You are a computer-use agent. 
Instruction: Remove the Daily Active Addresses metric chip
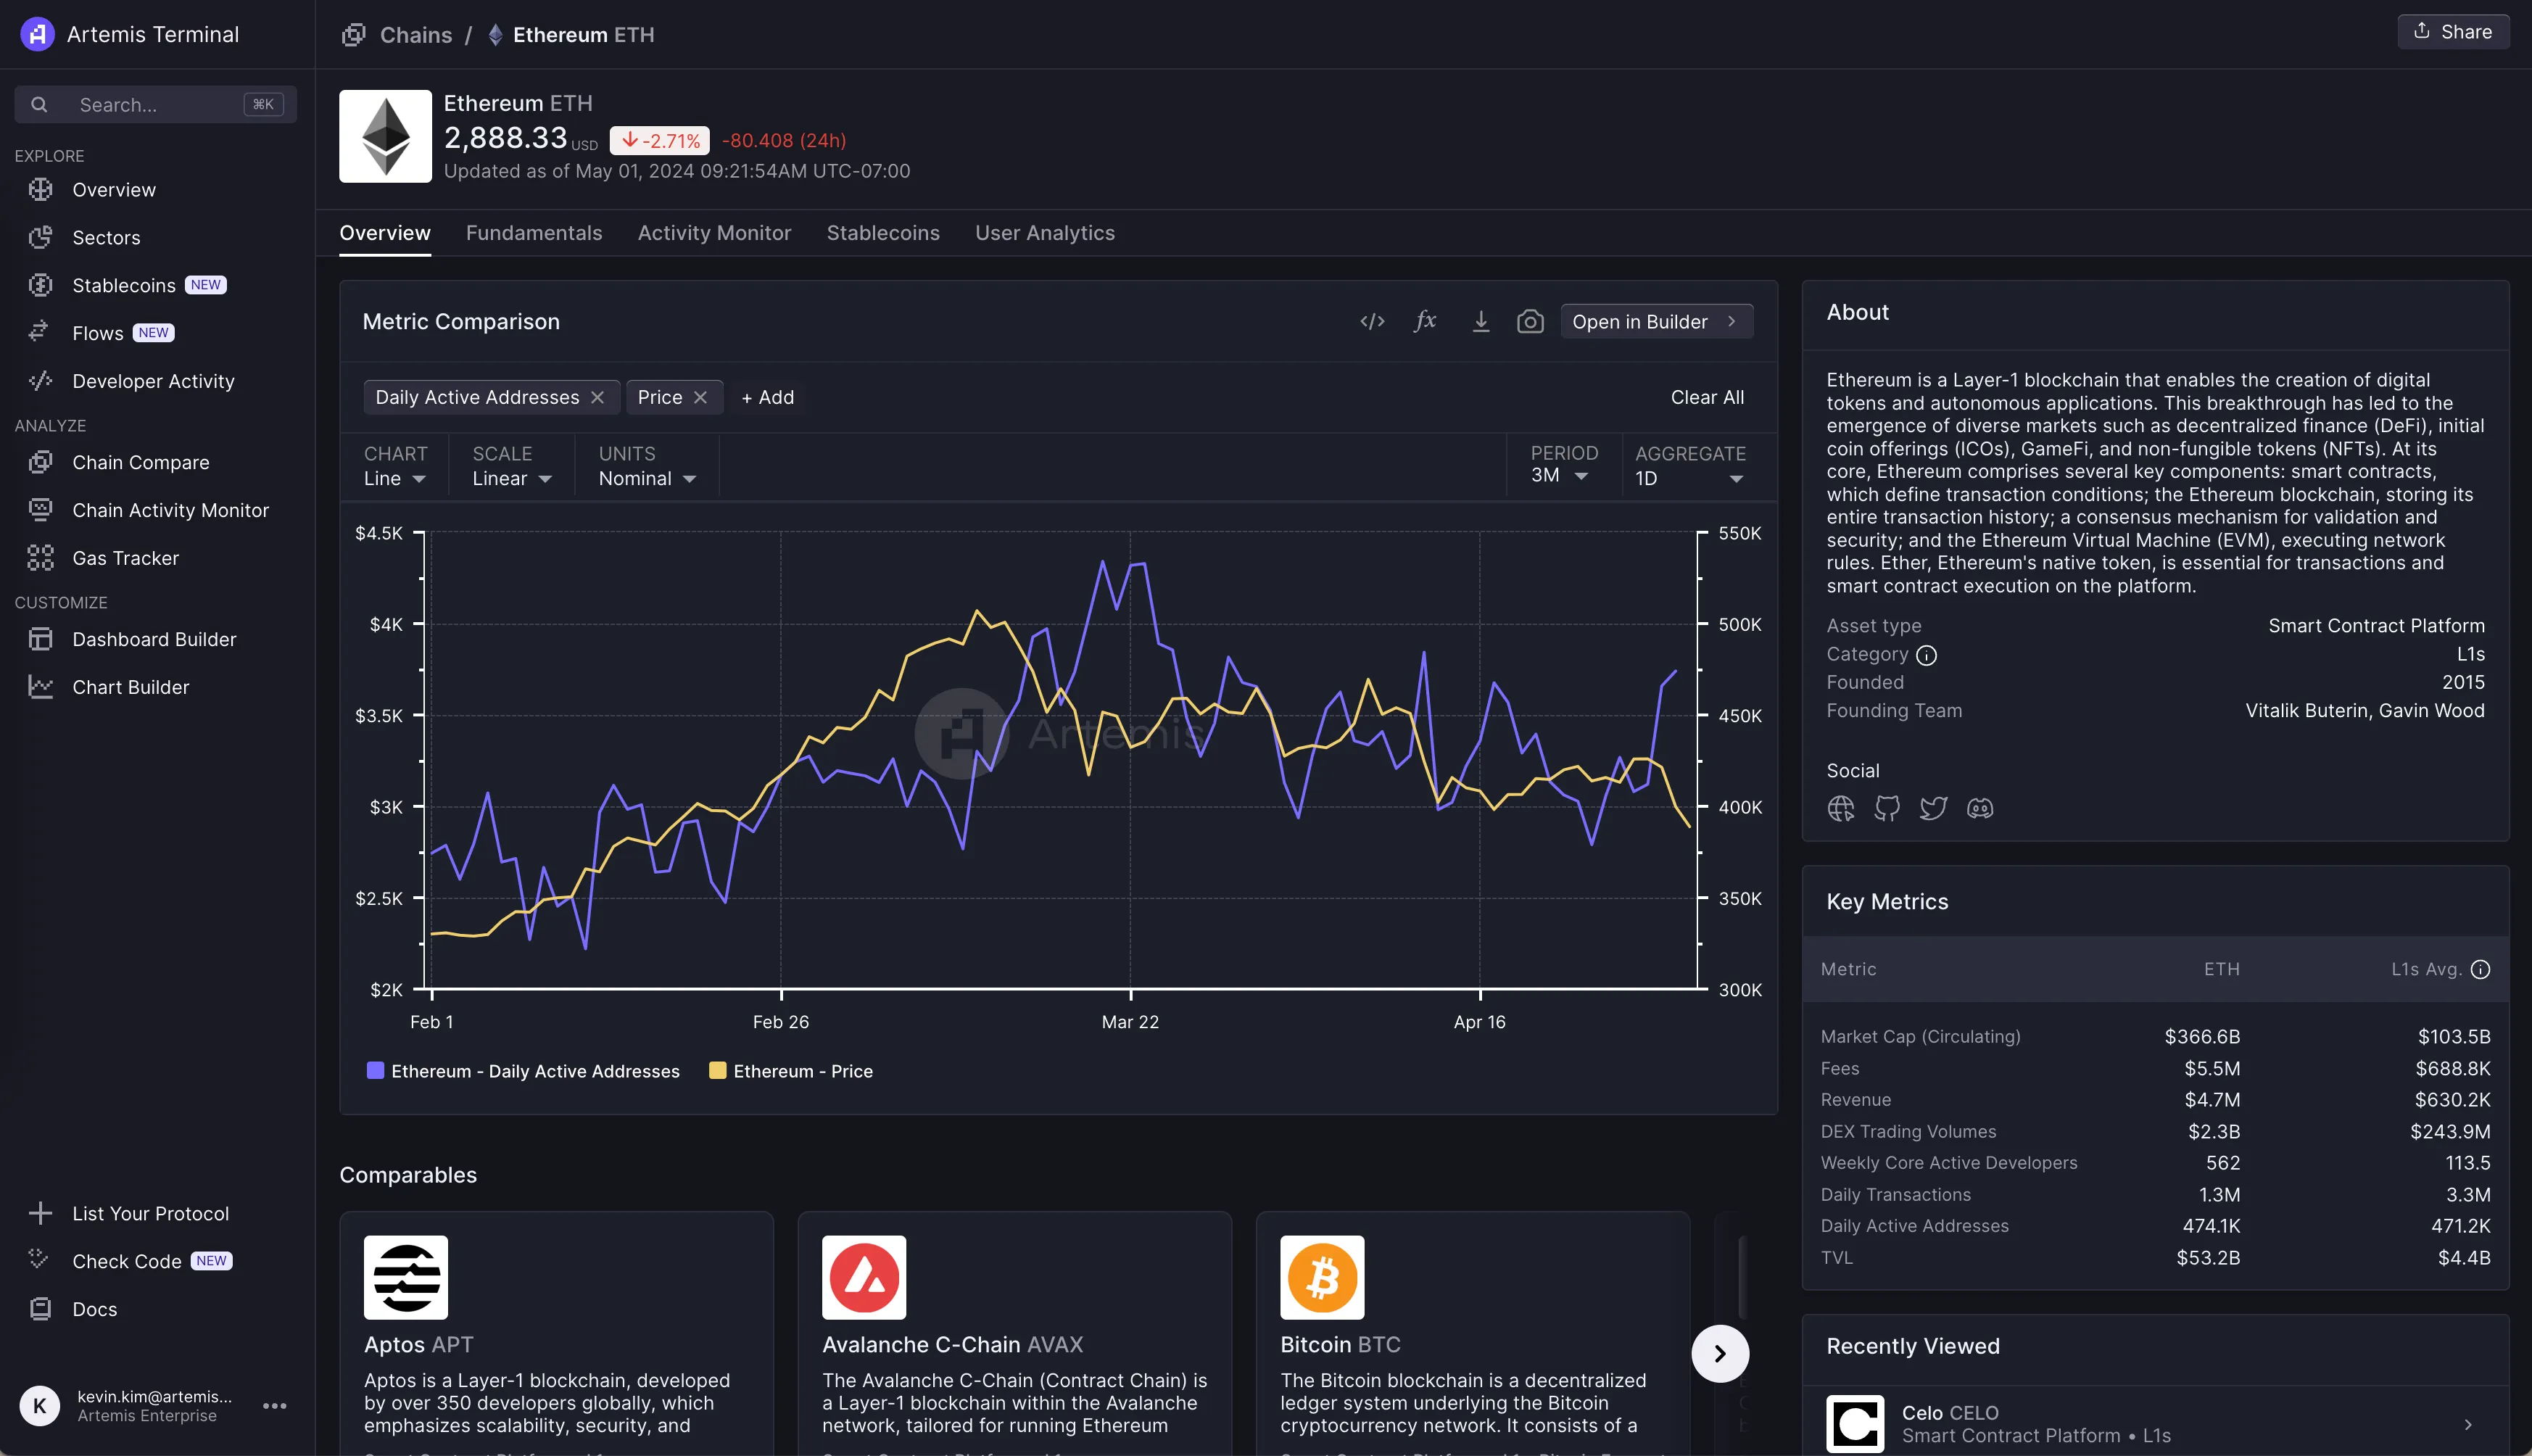(x=598, y=397)
